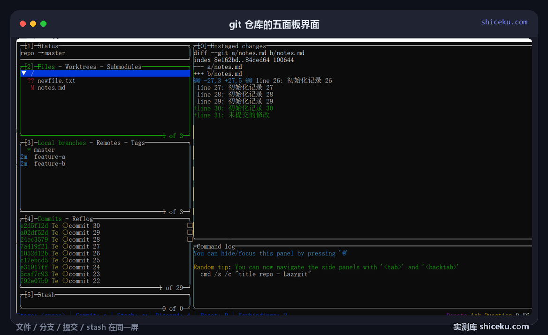Click the added diff line "+line 31"
548x335 pixels.
click(x=231, y=115)
